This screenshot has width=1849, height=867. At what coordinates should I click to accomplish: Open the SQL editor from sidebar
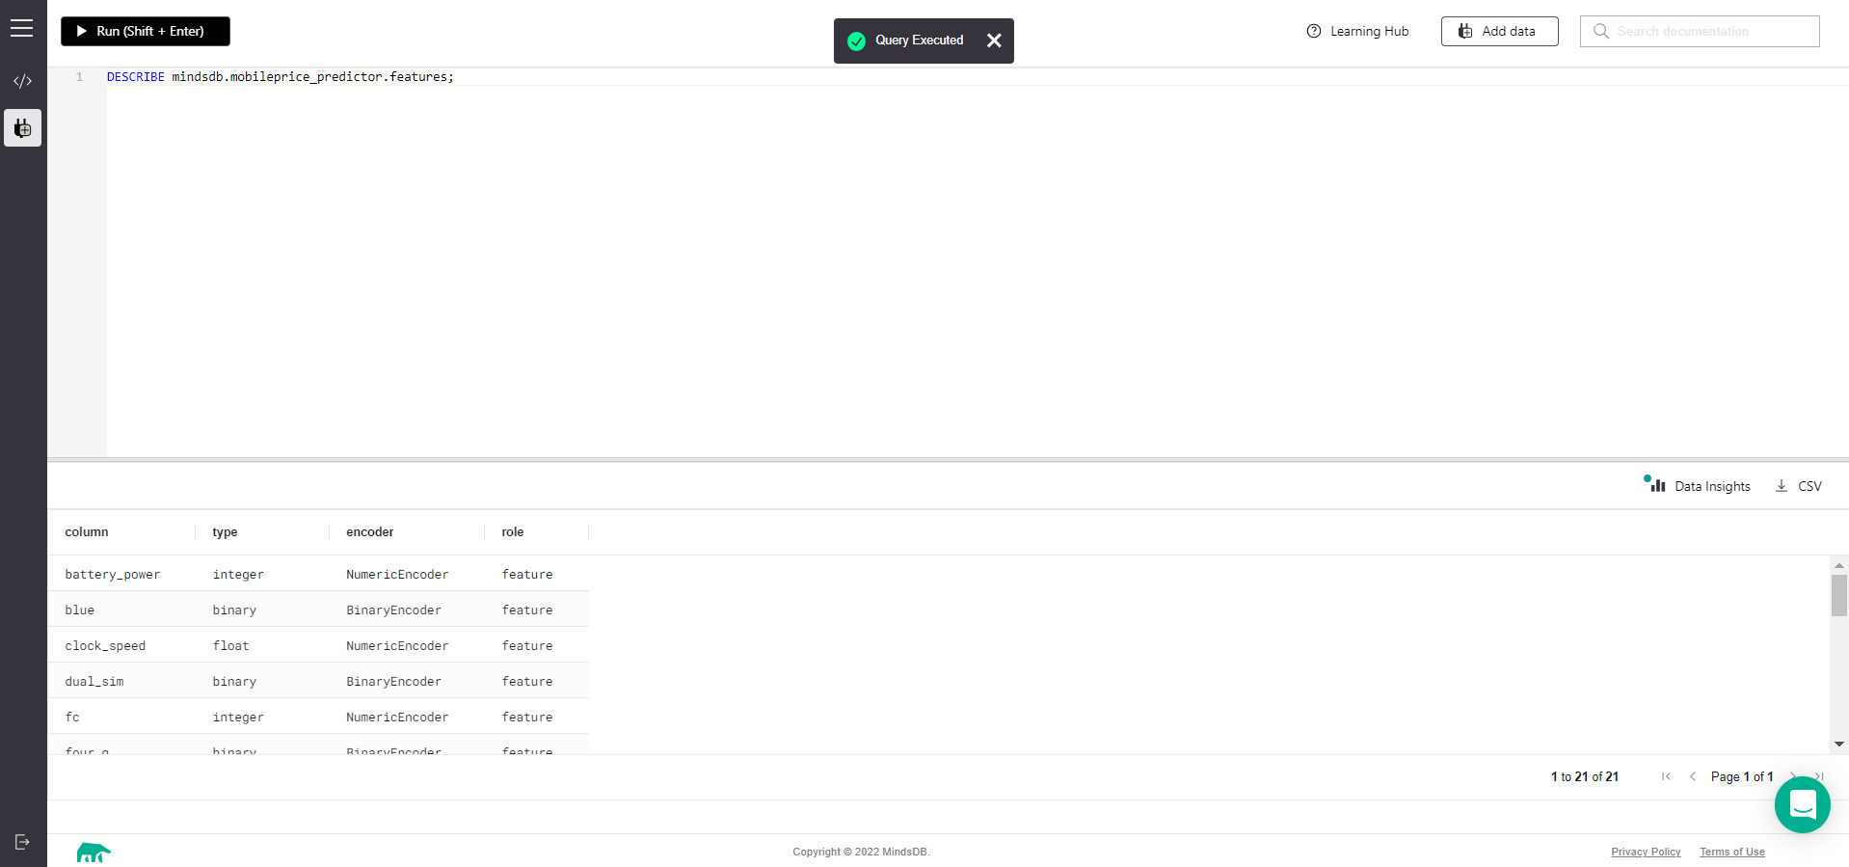click(22, 81)
